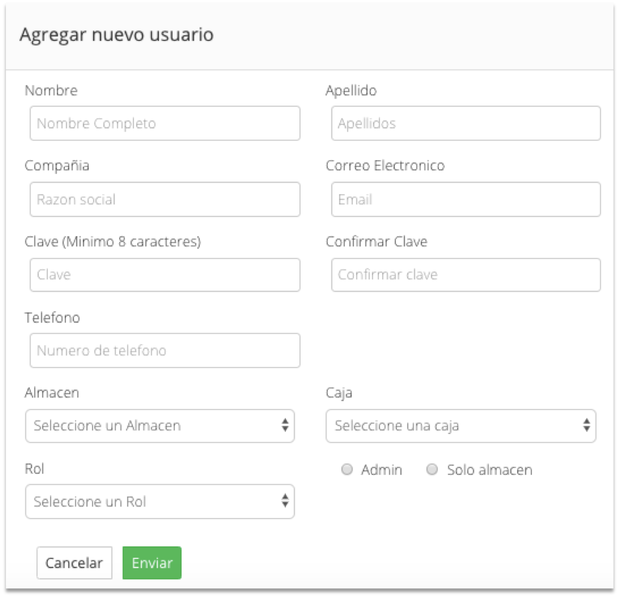618x596 pixels.
Task: Click the Telefono label
Action: point(52,317)
